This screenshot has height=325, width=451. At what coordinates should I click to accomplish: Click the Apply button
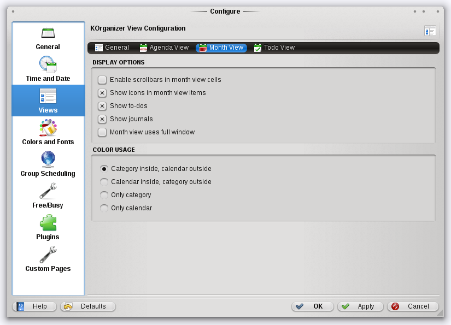pyautogui.click(x=360, y=306)
